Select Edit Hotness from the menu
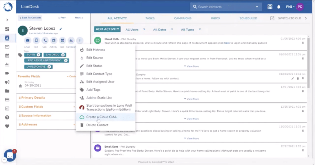The height and width of the screenshot is (165, 315). point(106,50)
